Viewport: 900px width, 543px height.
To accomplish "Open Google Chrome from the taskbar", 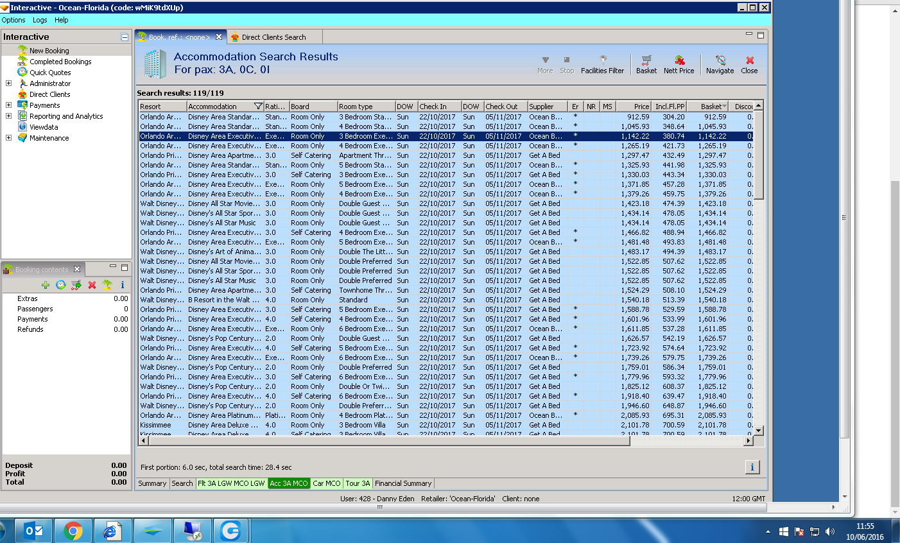I will pos(73,531).
